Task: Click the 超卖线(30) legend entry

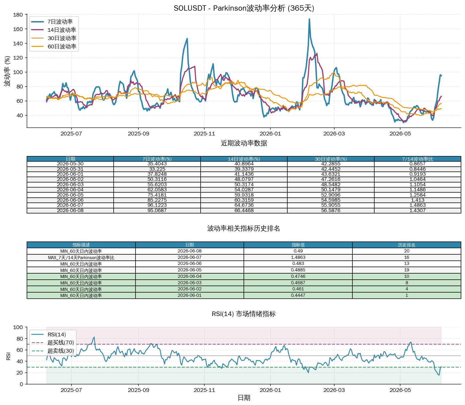Action: [53, 351]
